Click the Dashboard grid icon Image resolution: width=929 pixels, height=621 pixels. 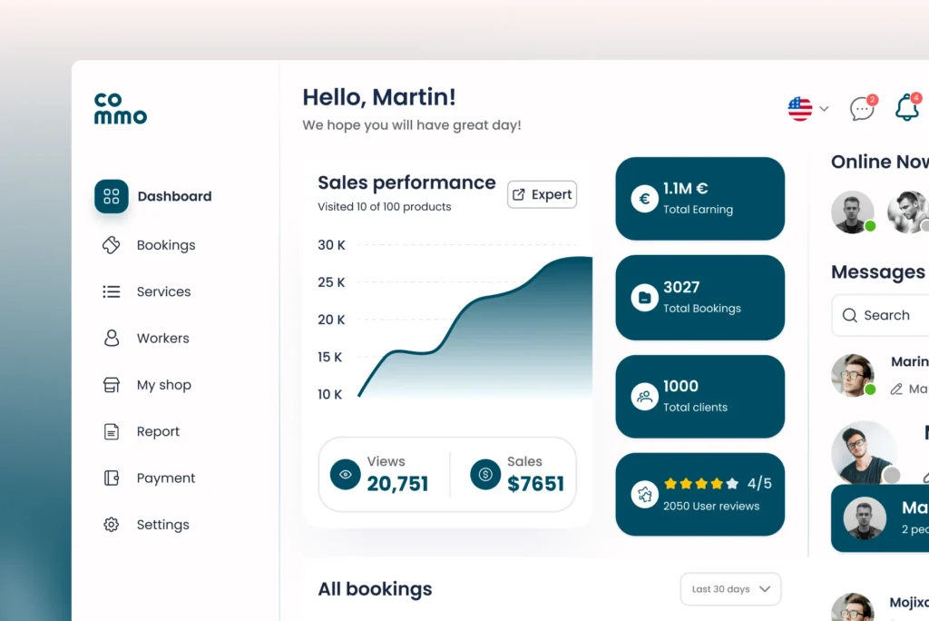112,196
